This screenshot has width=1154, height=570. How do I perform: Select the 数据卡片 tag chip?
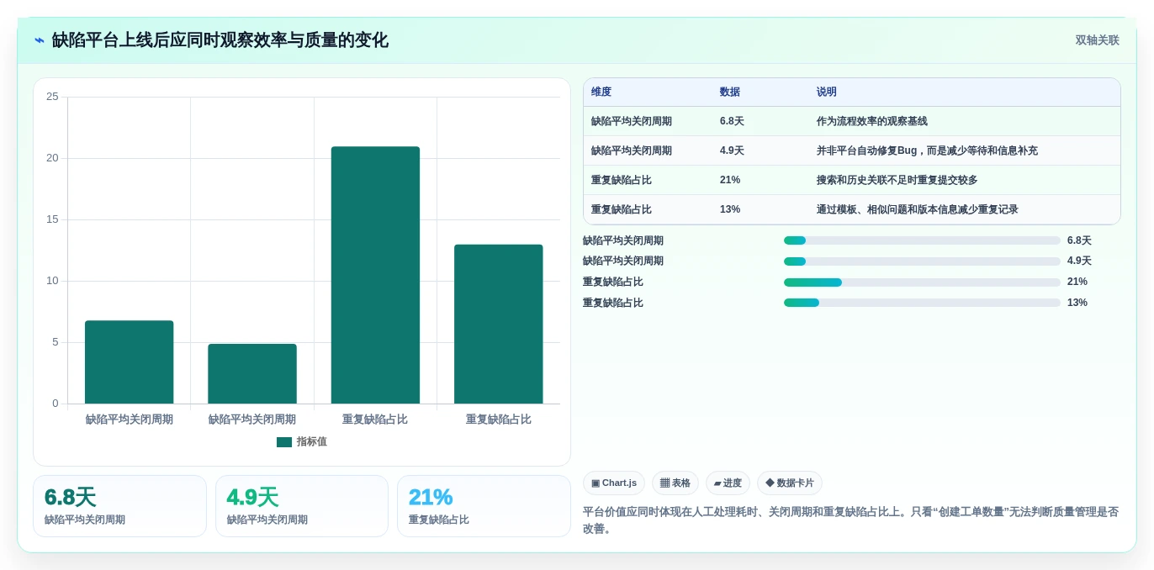coord(790,483)
